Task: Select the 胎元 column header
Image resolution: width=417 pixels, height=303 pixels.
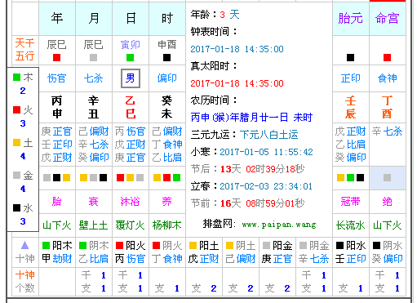Action: (x=351, y=19)
